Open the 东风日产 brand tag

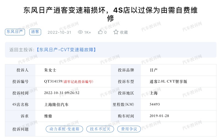[15, 32]
